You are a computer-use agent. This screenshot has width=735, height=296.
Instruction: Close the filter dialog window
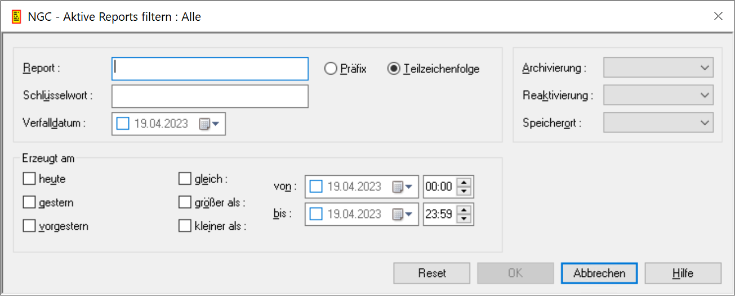718,16
